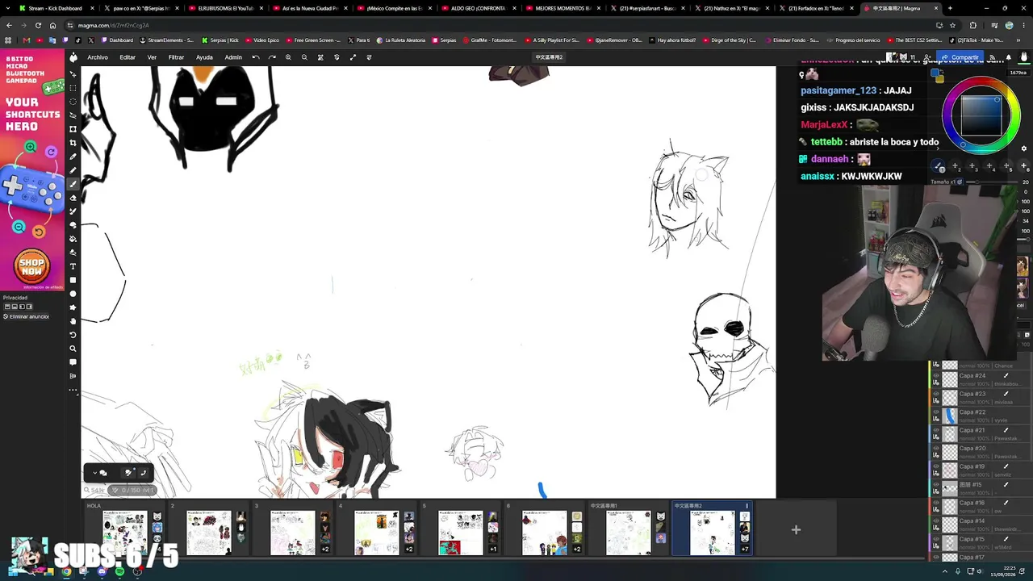Toggle visibility of layer Capa #22

tap(936, 412)
